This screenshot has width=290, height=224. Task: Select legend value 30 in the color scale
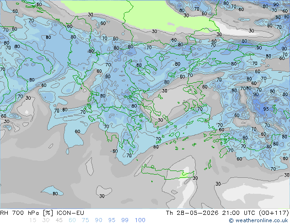click(x=46, y=220)
